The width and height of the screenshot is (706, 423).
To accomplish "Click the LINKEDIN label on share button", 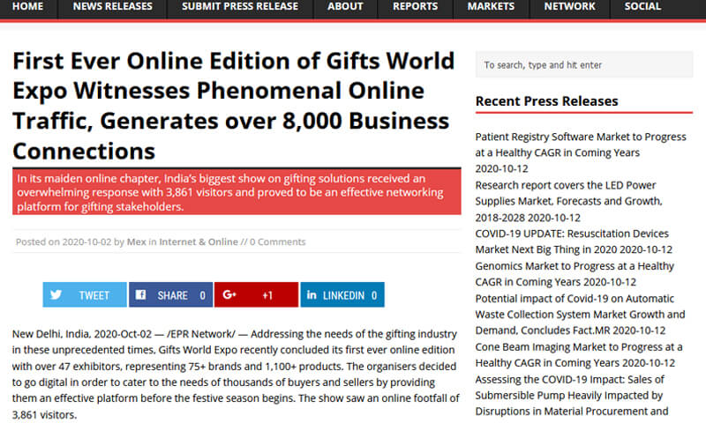I will (x=343, y=295).
